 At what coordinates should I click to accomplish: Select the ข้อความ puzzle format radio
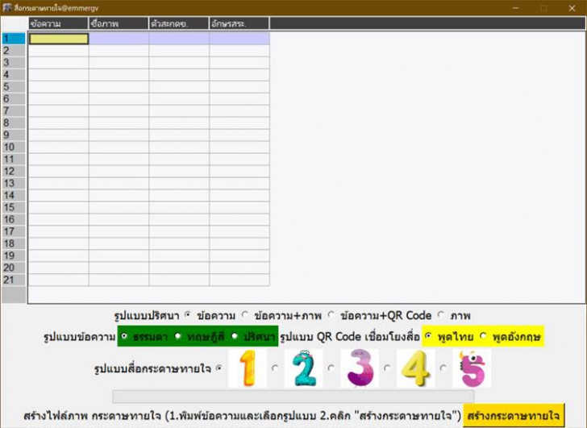pyautogui.click(x=188, y=314)
